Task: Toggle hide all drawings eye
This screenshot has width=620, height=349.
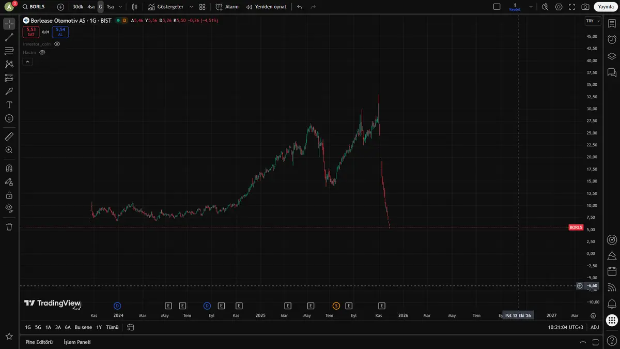Action: pyautogui.click(x=9, y=208)
